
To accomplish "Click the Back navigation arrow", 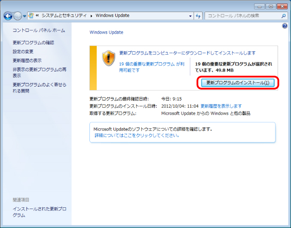I will (8, 16).
